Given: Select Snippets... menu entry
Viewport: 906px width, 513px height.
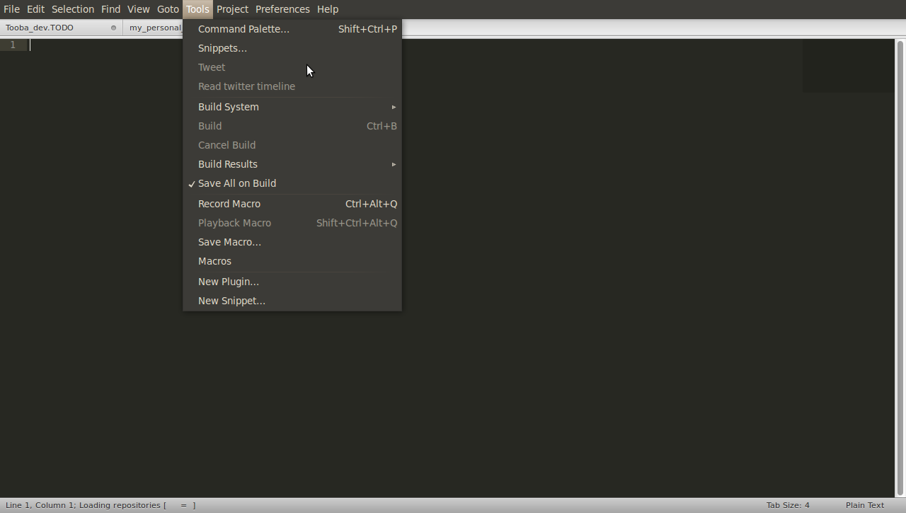Looking at the screenshot, I should 292,48.
